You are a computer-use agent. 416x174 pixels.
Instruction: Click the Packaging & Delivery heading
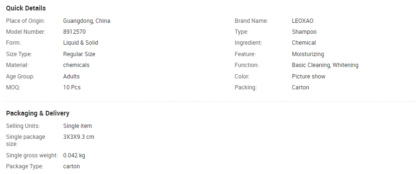(x=38, y=113)
